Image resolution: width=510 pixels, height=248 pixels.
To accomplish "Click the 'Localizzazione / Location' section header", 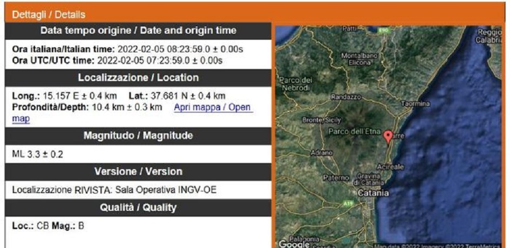I will 138,77.
